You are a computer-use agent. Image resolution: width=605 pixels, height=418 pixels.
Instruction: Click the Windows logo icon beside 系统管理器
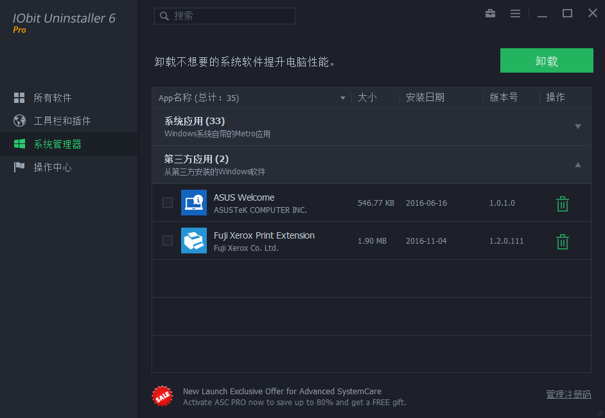point(19,144)
